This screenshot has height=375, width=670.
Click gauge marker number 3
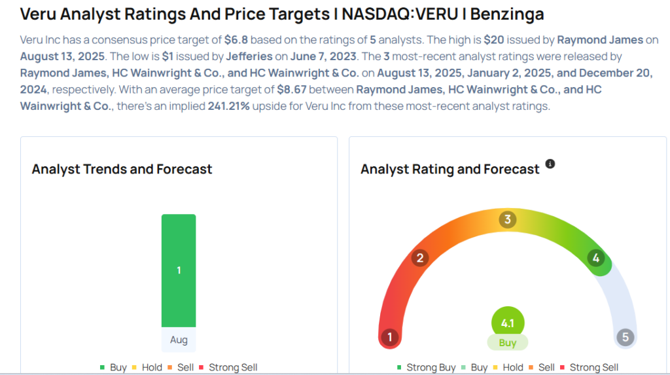pos(507,219)
